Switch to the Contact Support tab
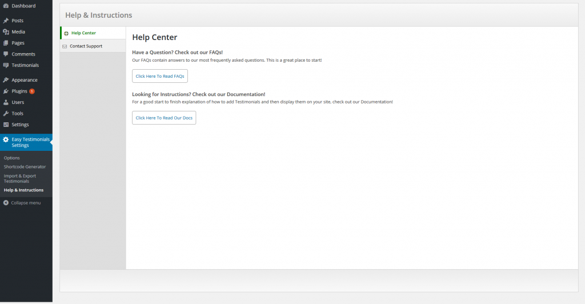Image resolution: width=585 pixels, height=304 pixels. tap(86, 46)
